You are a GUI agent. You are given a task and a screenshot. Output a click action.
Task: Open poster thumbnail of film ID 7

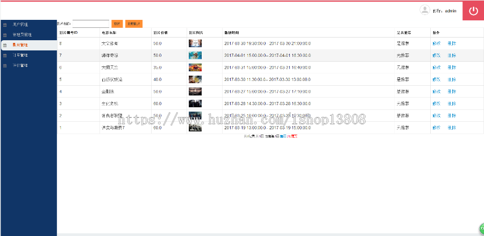195,55
